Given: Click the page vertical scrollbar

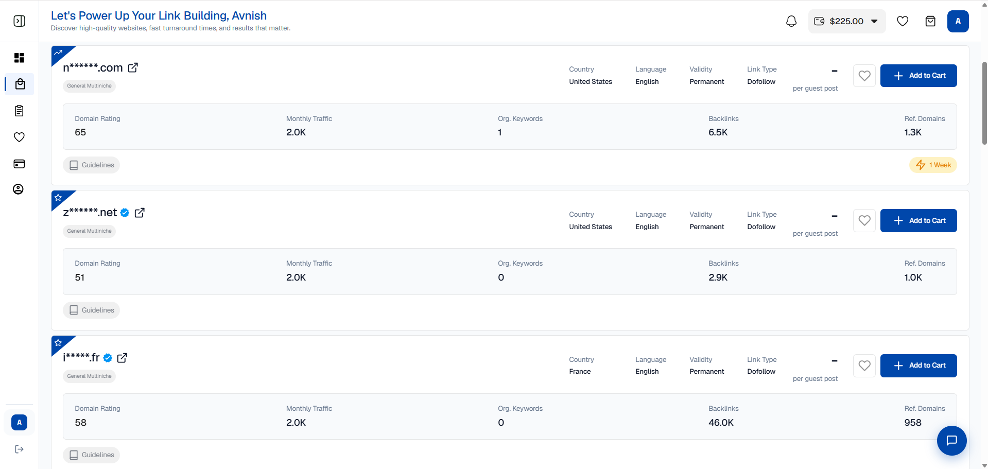Looking at the screenshot, I should point(984,103).
